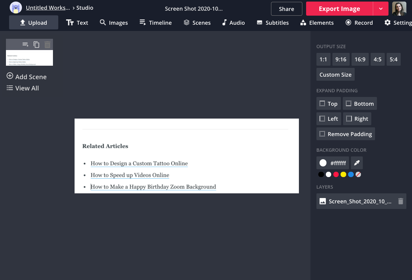Select the transparent background swatch
The image size is (412, 280).
[x=358, y=175]
